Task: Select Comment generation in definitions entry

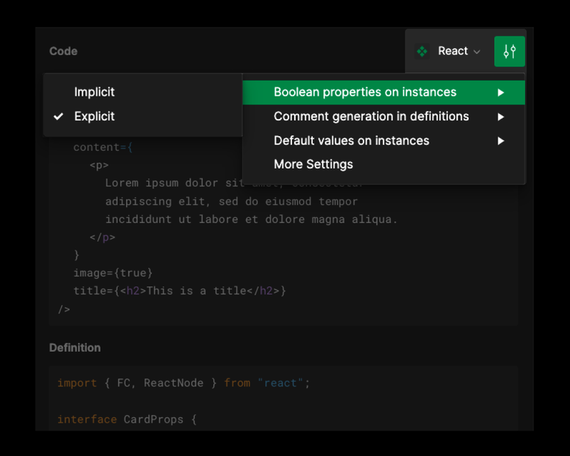Action: point(371,116)
